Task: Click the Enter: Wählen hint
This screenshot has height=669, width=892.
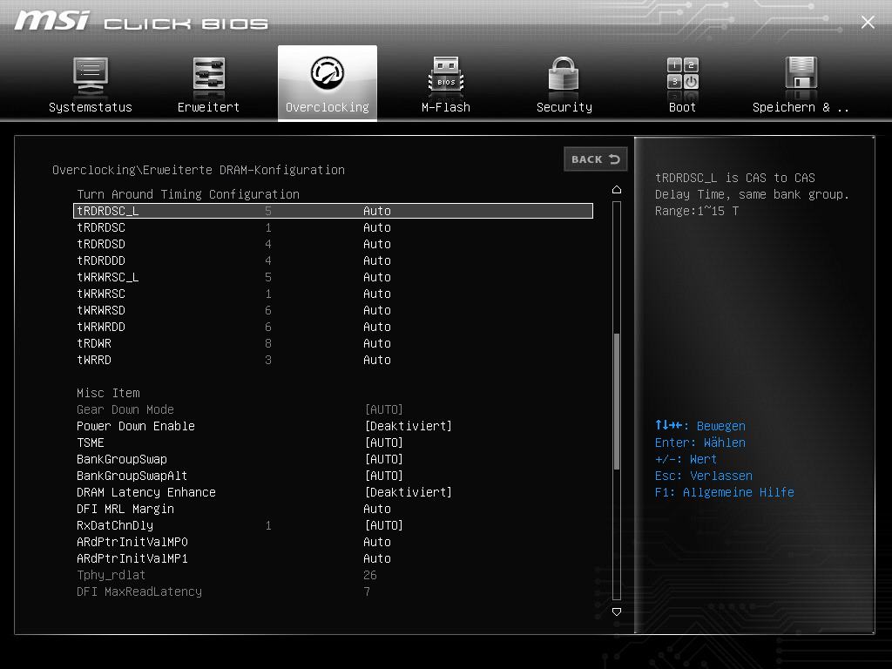Action: 699,443
